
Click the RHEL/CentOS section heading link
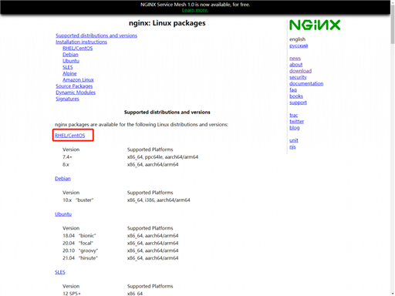pos(70,136)
